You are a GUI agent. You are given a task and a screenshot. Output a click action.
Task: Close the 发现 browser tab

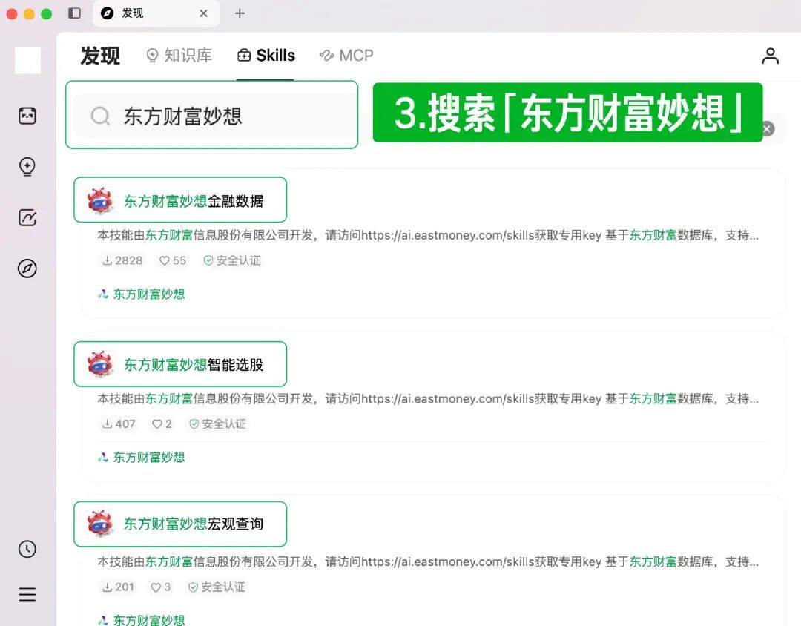click(x=203, y=13)
